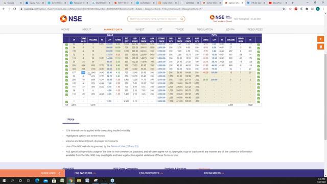Toggle puts checkbox for strike 3,000.00 row
The width and height of the screenshot is (327, 184).
(x=259, y=73)
